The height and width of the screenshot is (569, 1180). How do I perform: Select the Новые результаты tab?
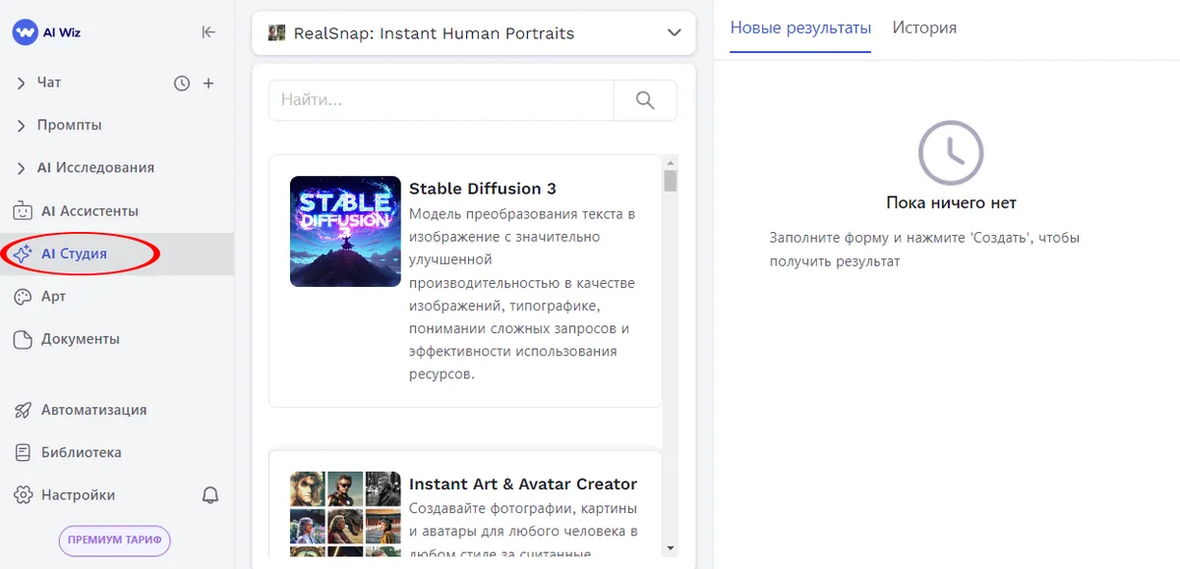point(800,28)
